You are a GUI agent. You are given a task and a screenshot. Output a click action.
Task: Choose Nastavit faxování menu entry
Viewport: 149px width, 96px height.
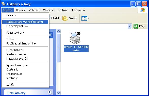25,59
